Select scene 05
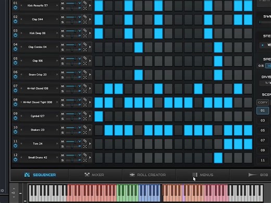Screen dimensions: 271x203 263,130
